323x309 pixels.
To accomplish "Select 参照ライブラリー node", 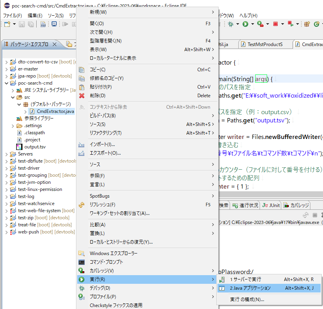I will coord(39,118).
